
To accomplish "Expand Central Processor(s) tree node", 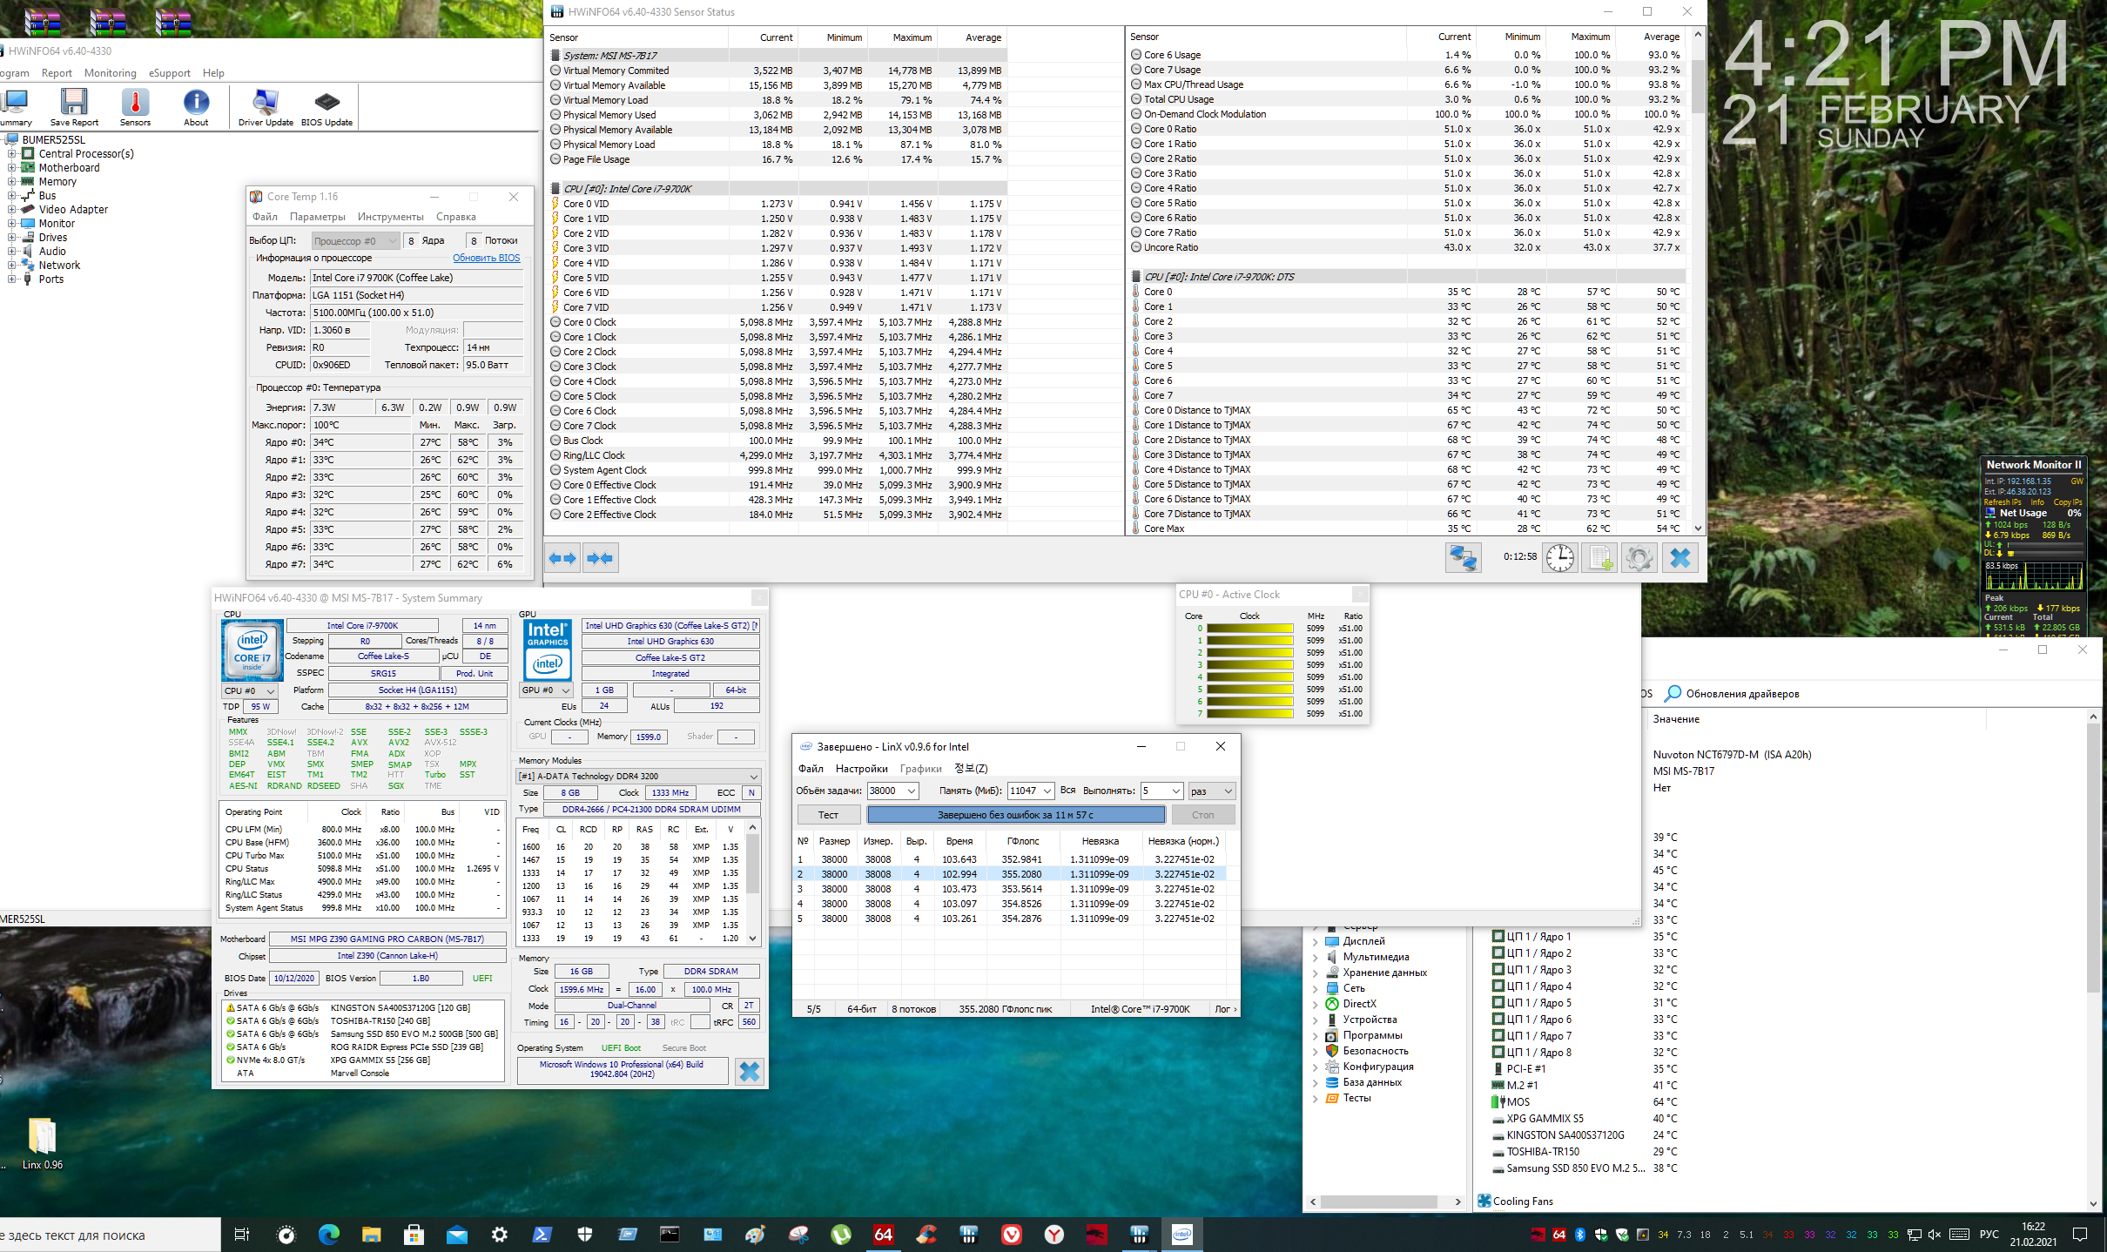I will pyautogui.click(x=12, y=154).
